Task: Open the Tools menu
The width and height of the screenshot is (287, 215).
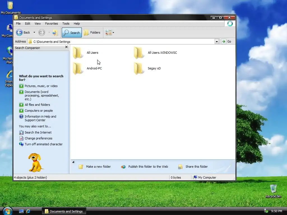Action: (x=66, y=24)
